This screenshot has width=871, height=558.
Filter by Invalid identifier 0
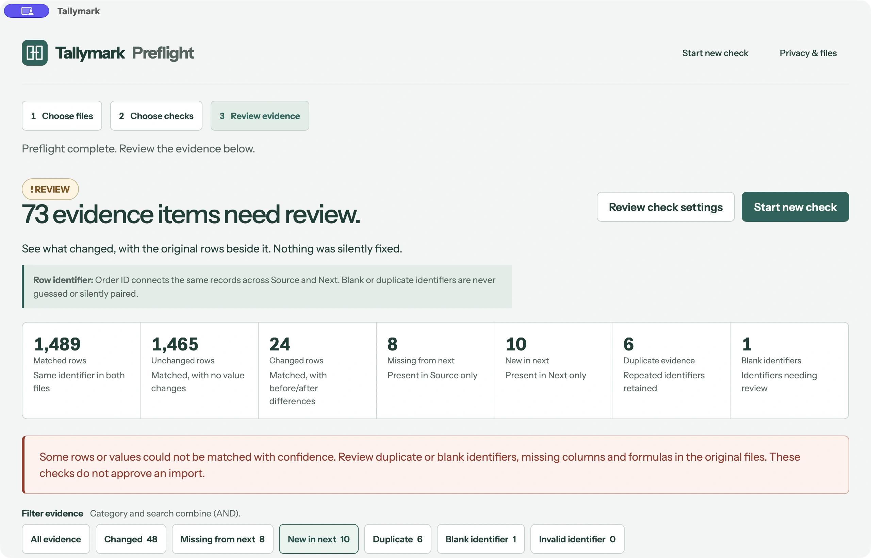(x=577, y=539)
